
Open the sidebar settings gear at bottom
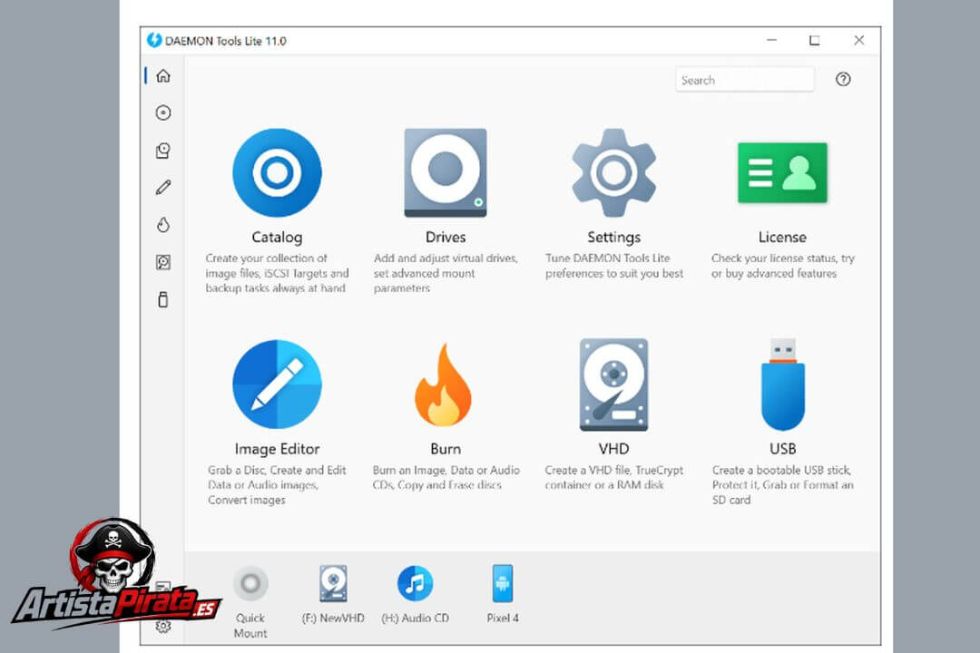pos(163,626)
